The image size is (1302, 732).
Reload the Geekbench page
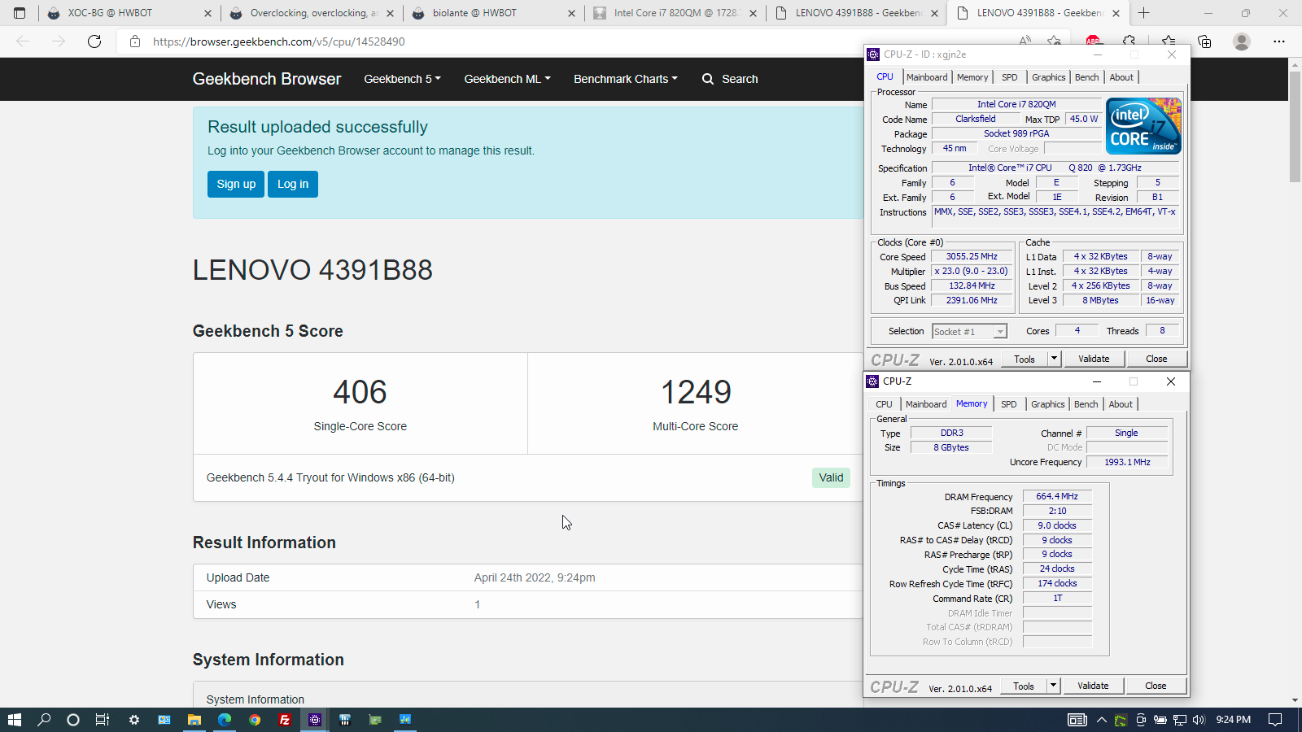pos(94,41)
